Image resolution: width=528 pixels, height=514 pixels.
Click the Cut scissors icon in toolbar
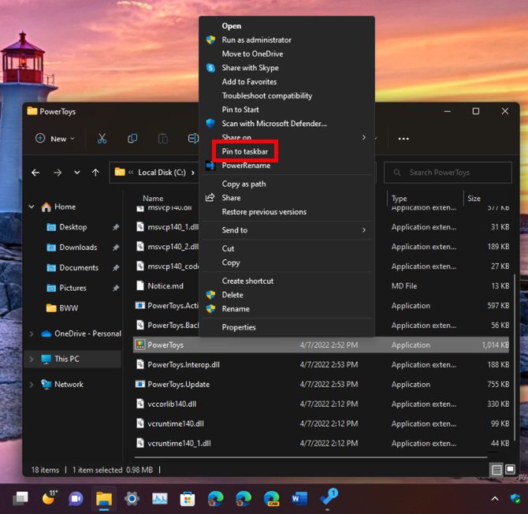102,139
